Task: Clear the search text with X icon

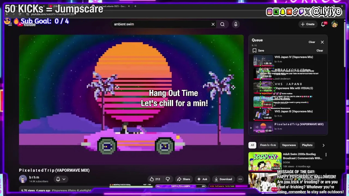Action: point(213,24)
